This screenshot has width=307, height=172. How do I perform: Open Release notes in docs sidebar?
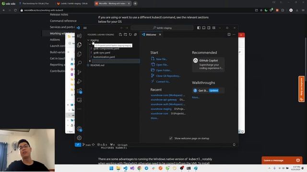pyautogui.click(x=59, y=14)
